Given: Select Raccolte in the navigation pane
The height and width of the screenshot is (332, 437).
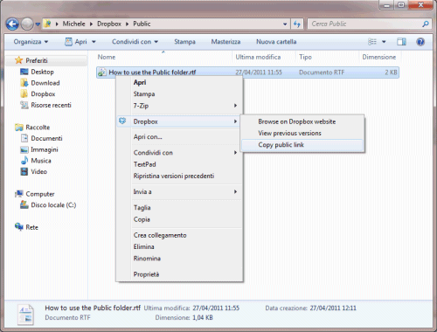Looking at the screenshot, I should 32,128.
